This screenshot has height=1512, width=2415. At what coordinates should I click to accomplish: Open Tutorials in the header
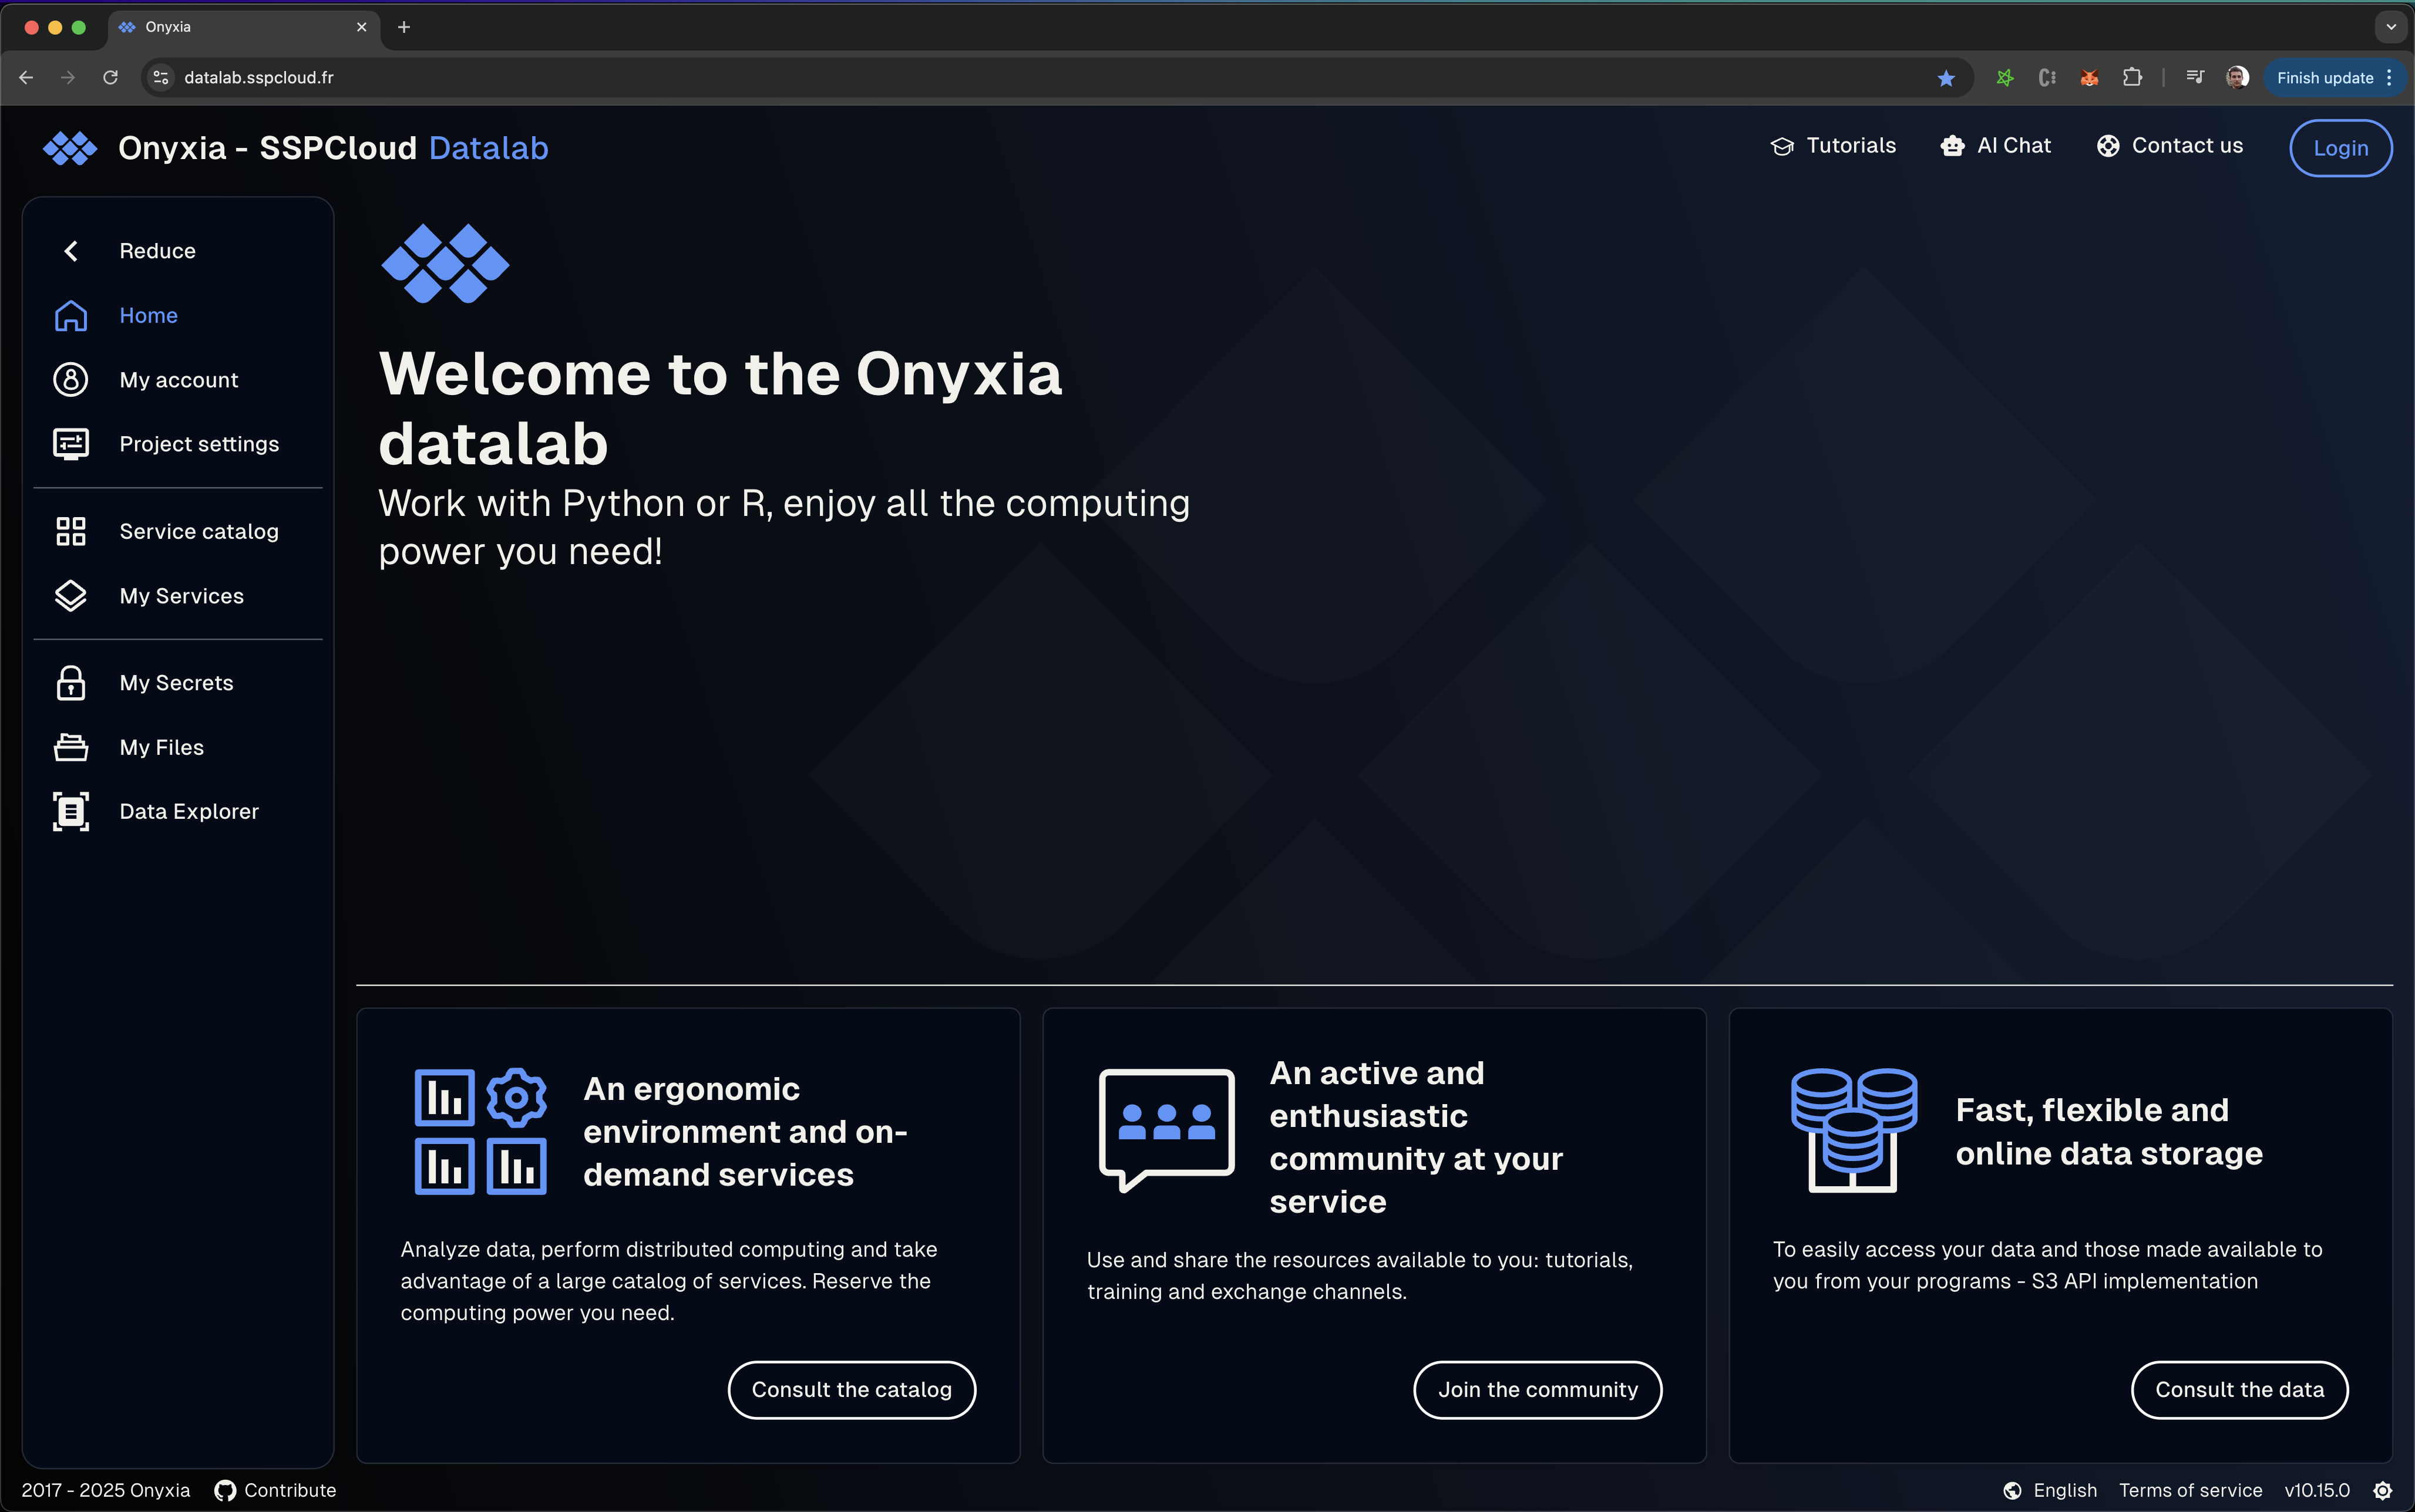[x=1833, y=146]
